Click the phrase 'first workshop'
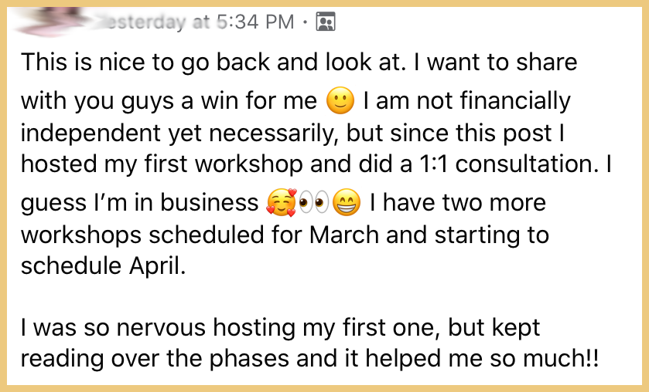Screen dimensions: 649x392 pos(224,164)
